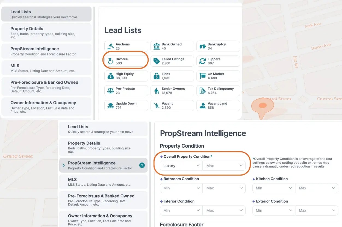Viewport: 342px width, 227px height.
Task: Expand the Max dropdown next to Luxury
Action: (x=224, y=165)
